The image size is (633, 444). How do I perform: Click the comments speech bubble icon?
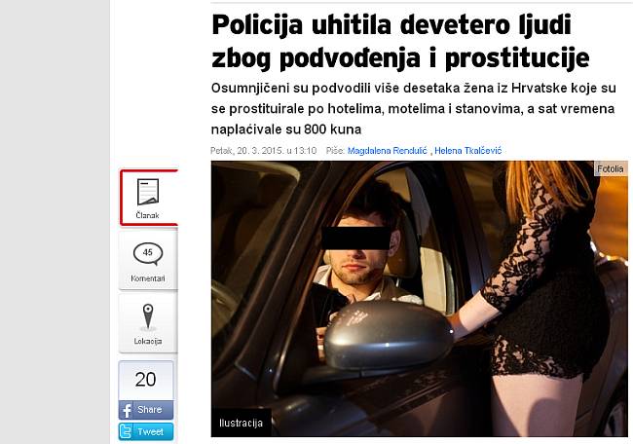[x=147, y=255]
